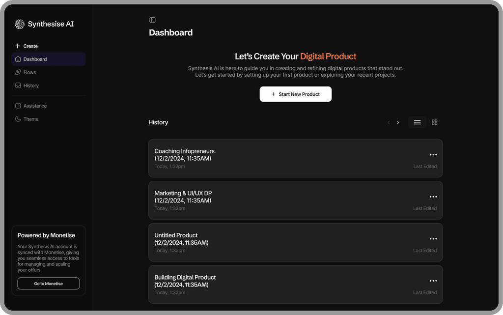Click the Assistance info icon
This screenshot has width=503, height=315.
coord(18,106)
